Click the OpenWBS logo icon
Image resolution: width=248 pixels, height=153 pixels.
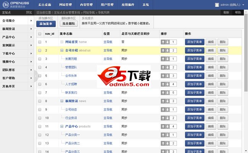pyautogui.click(x=6, y=5)
